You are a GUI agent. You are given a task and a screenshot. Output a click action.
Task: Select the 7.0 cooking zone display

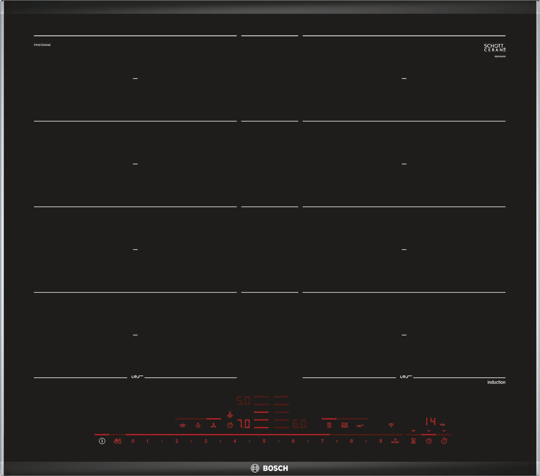(244, 424)
